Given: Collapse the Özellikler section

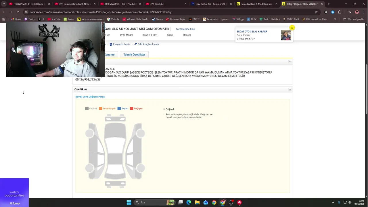Looking at the screenshot, I should point(290,89).
